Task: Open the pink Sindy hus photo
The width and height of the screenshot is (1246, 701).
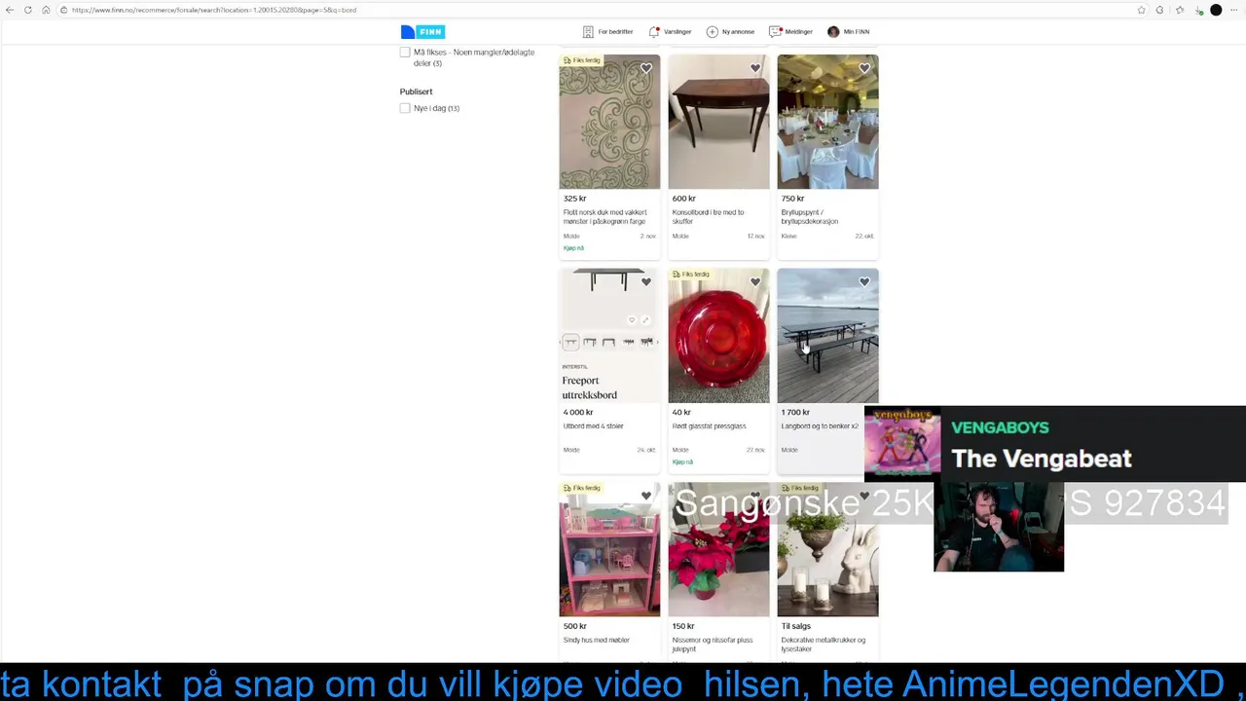Action: [x=609, y=550]
